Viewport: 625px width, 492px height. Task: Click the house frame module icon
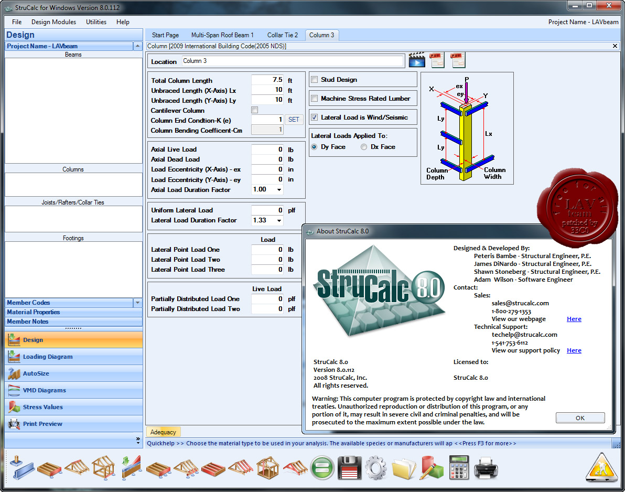[104, 467]
